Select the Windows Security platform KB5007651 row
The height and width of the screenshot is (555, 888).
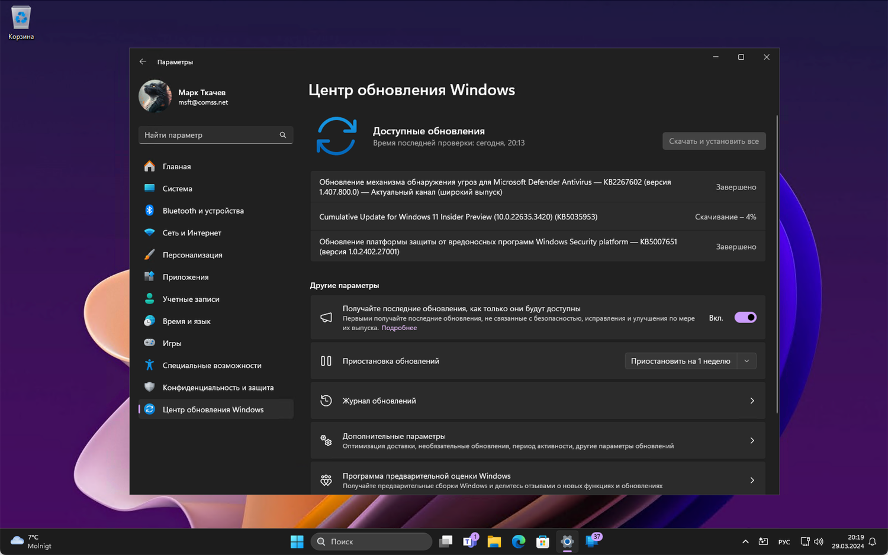(x=538, y=246)
